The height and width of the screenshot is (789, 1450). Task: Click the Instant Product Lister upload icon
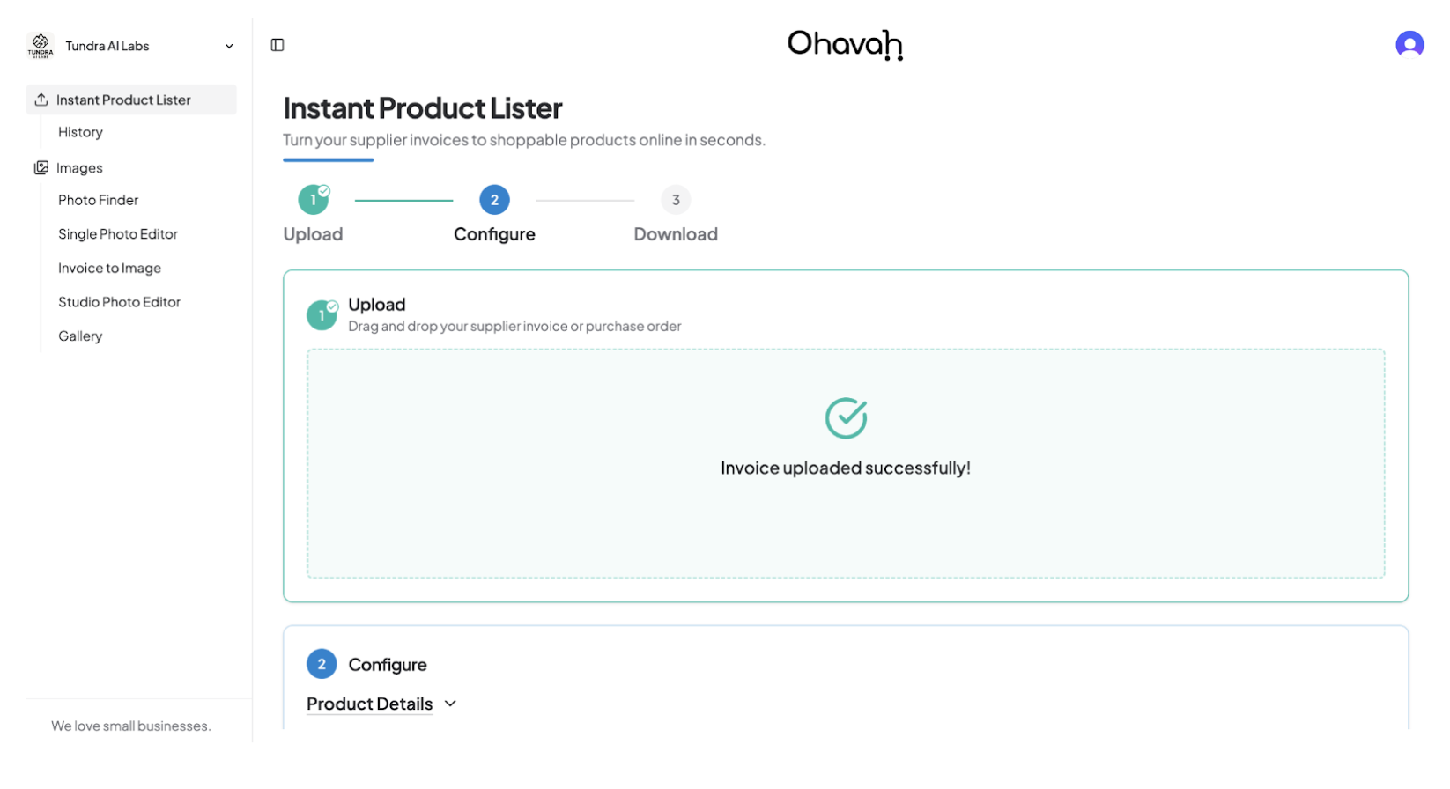click(41, 100)
